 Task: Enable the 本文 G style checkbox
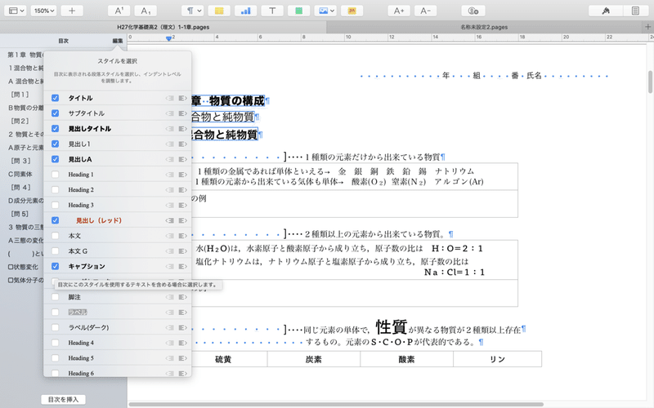click(55, 251)
